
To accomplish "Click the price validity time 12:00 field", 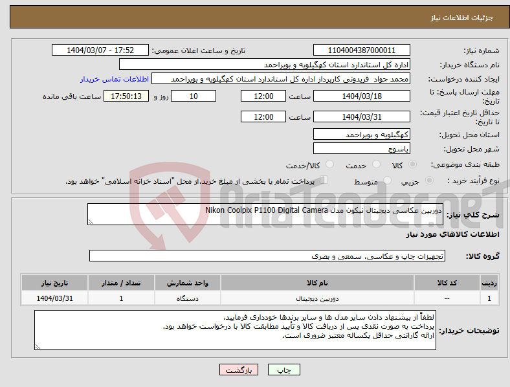I will tap(263, 116).
